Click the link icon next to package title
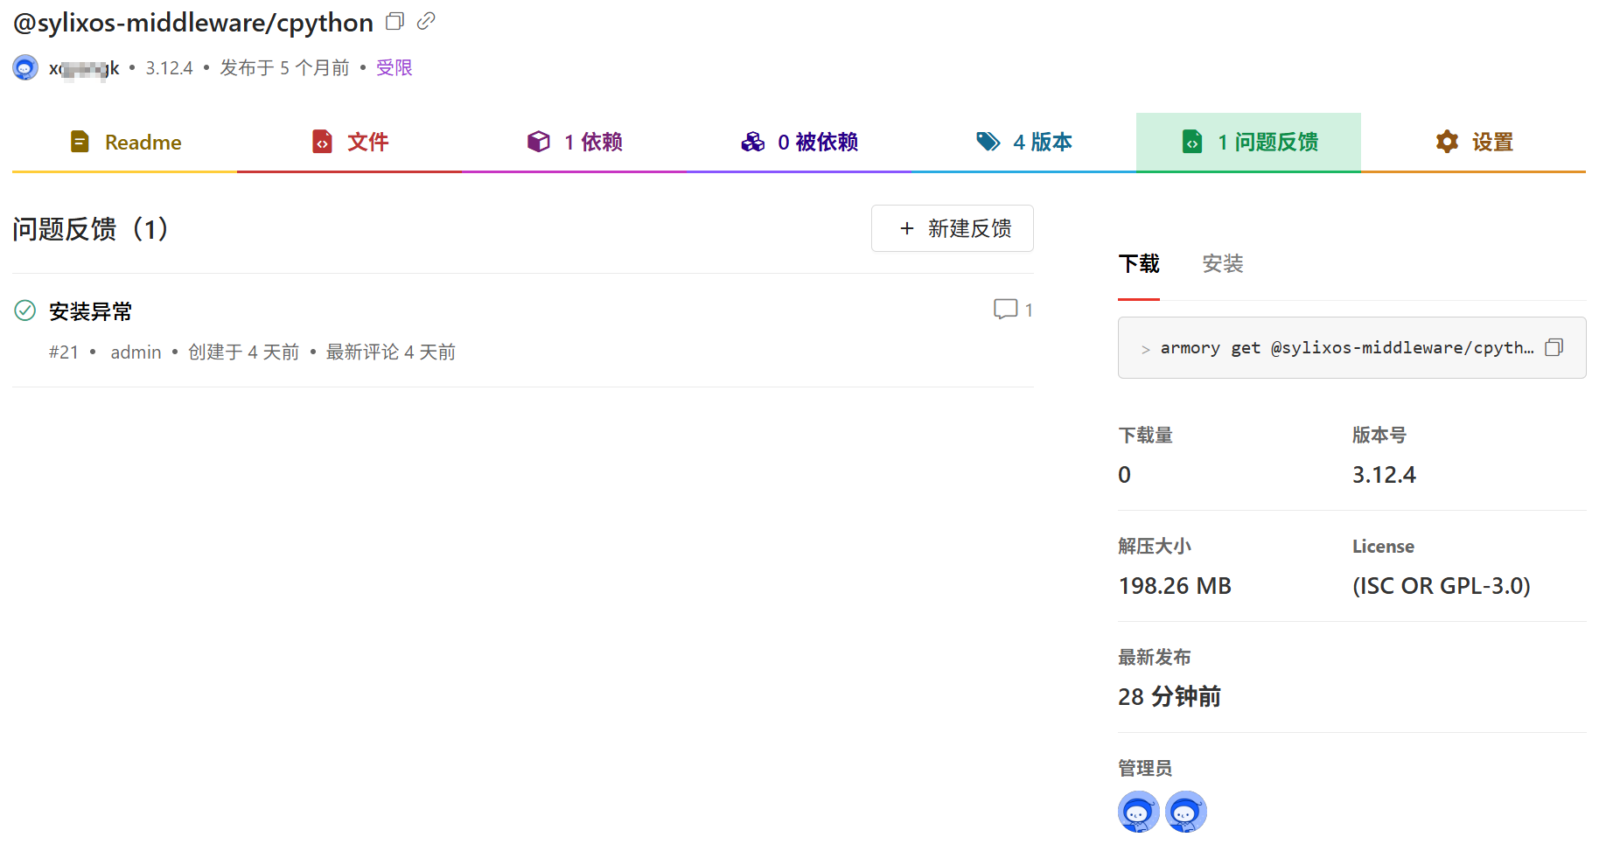Viewport: 1599px width, 844px height. coord(426,21)
